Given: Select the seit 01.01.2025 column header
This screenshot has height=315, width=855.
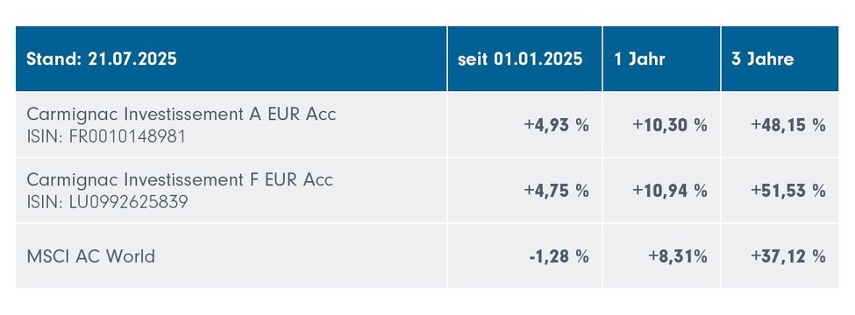Looking at the screenshot, I should [524, 59].
